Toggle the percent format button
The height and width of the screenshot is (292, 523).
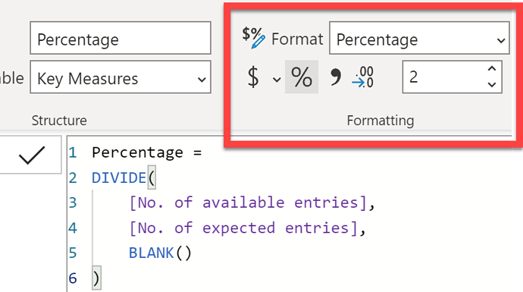click(x=302, y=77)
